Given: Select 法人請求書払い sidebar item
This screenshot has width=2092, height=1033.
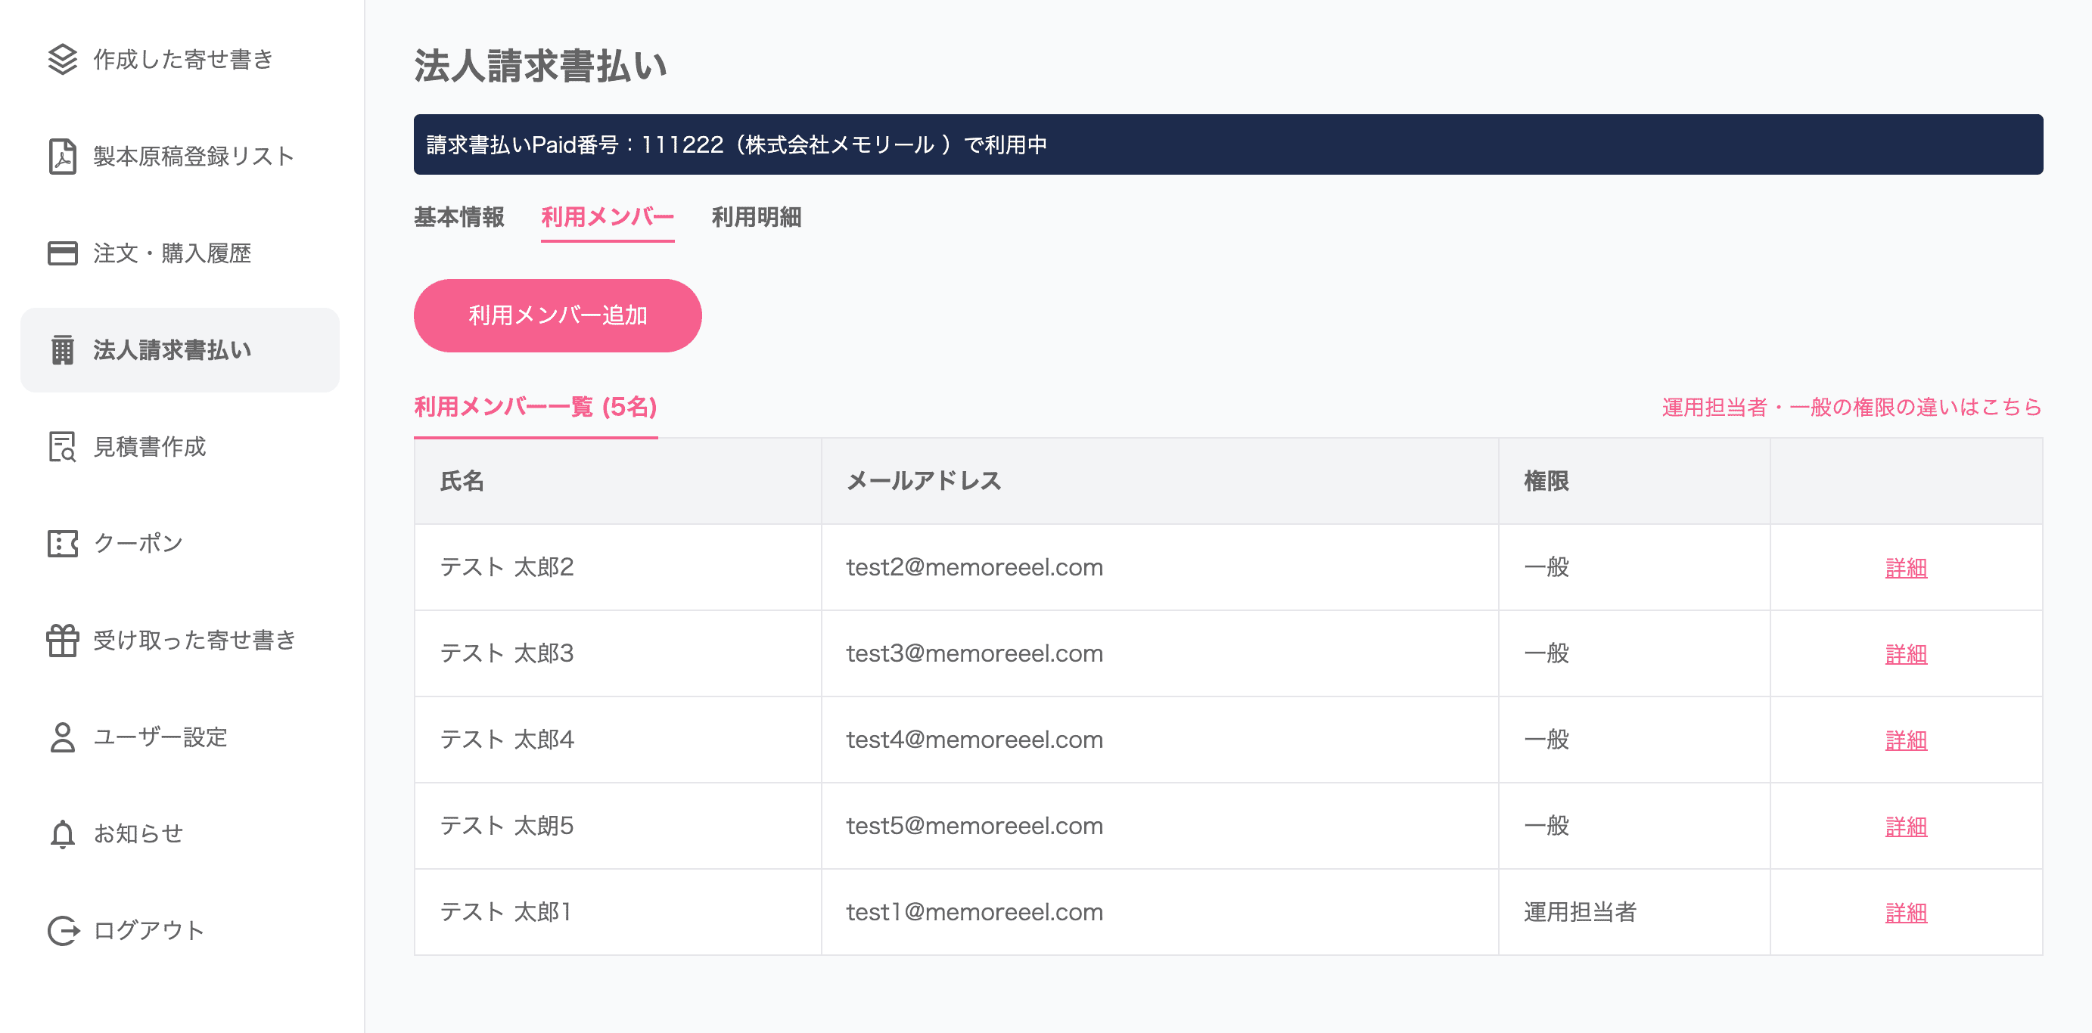Looking at the screenshot, I should (180, 349).
